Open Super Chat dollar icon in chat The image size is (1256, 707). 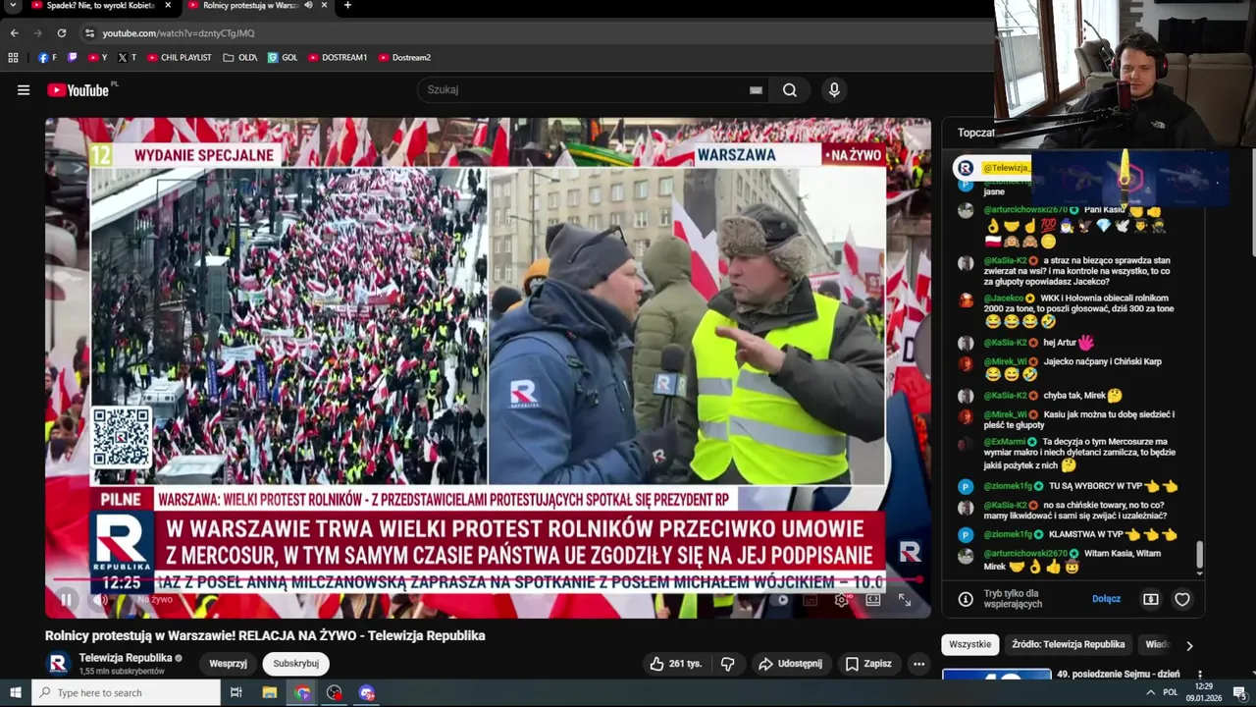[1151, 599]
